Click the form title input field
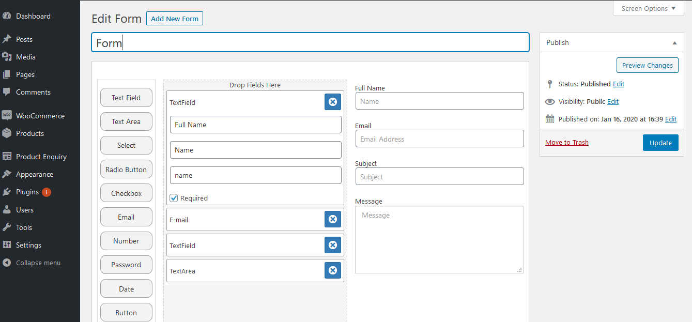 310,42
